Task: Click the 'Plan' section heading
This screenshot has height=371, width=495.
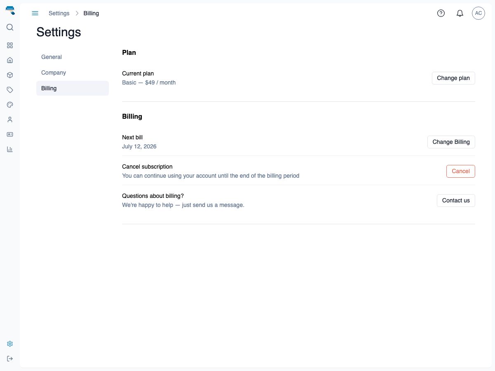Action: click(x=129, y=52)
